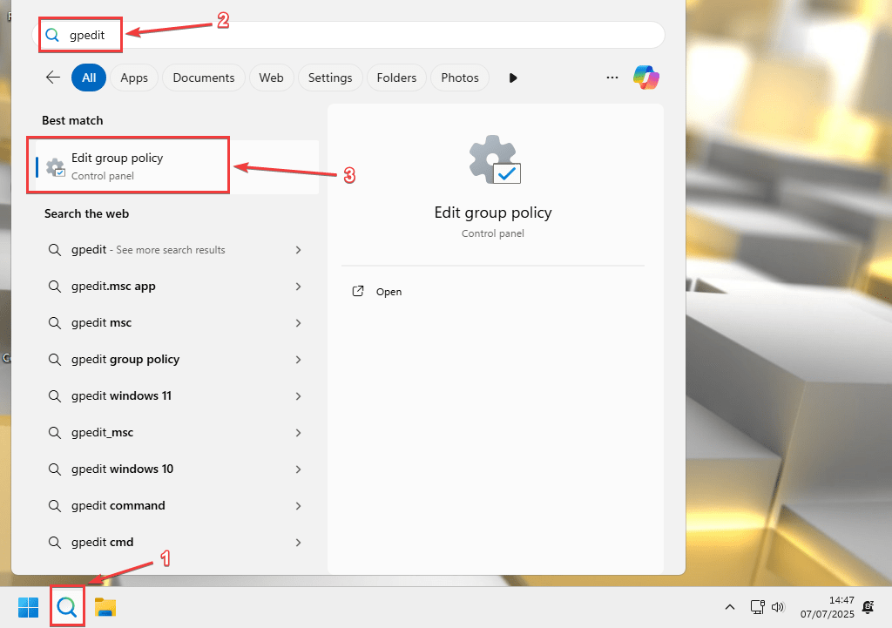Open the Windows Start menu

pyautogui.click(x=28, y=606)
